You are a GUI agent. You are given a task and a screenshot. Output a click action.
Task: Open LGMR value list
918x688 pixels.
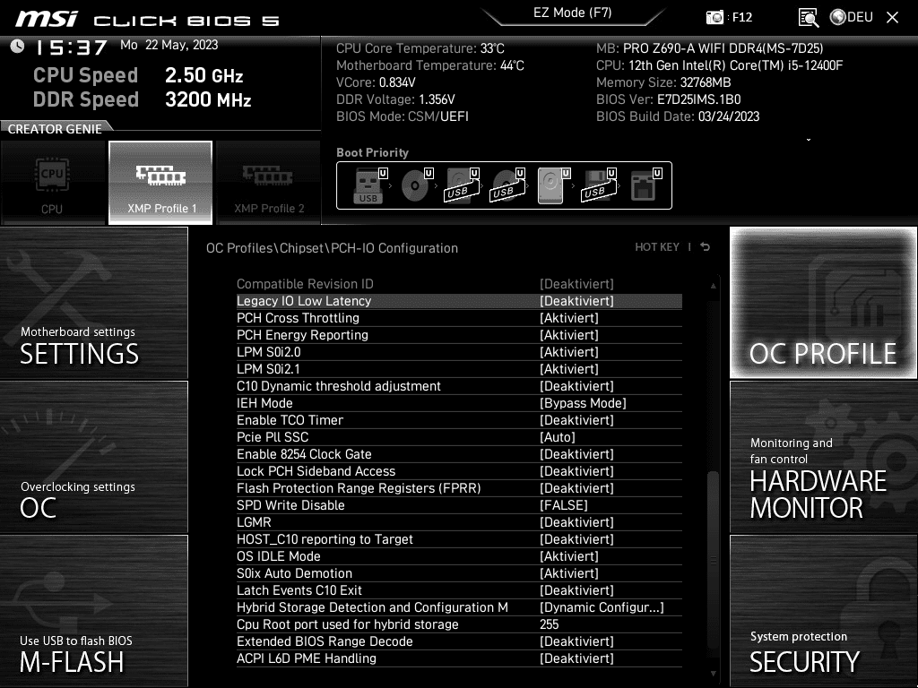576,522
